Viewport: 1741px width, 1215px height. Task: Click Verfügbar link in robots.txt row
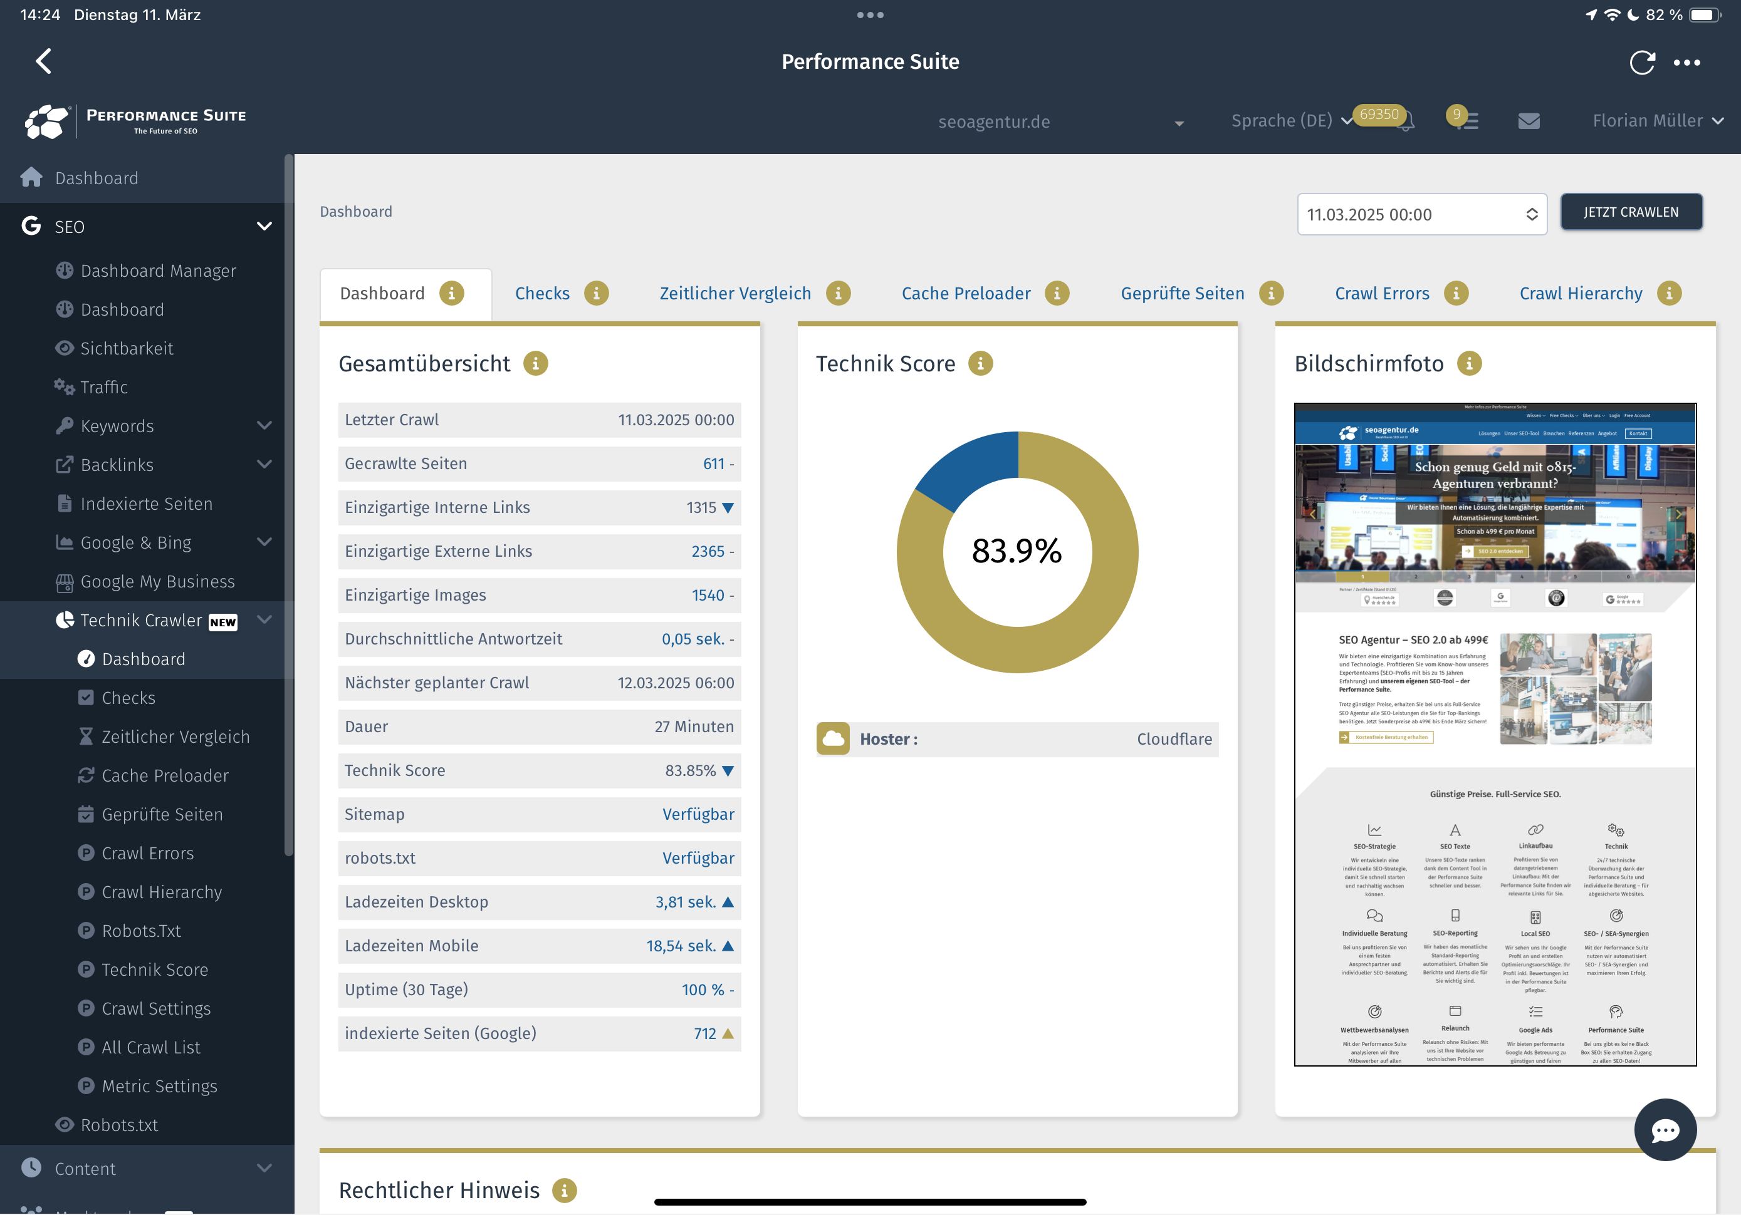698,858
